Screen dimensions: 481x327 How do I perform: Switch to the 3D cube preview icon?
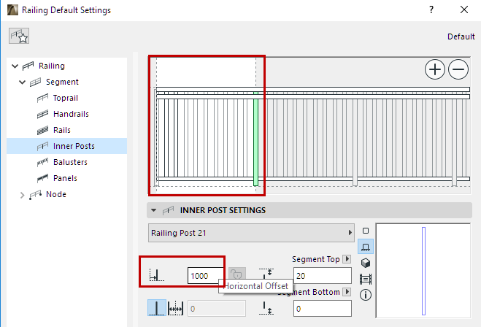pos(366,263)
